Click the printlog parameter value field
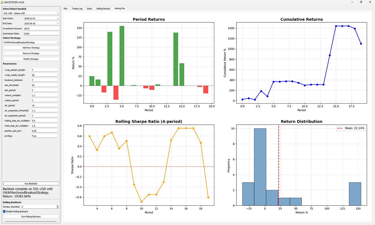Screen dimensions: 375x225 (x=44, y=136)
